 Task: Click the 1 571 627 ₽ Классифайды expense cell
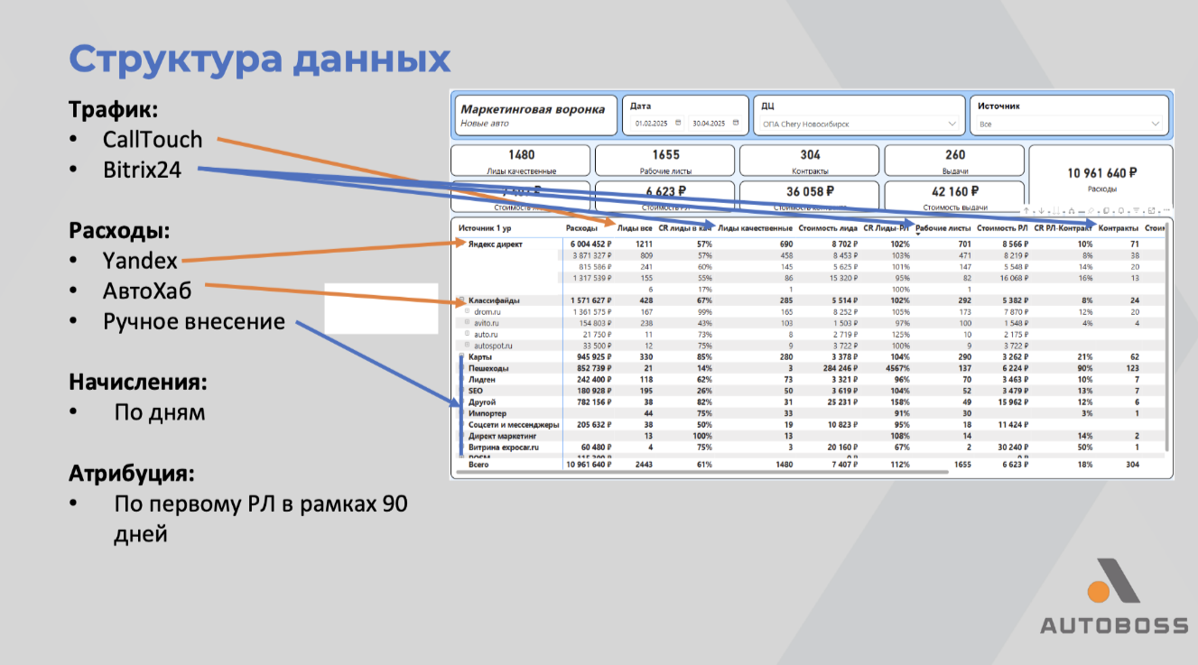(x=590, y=300)
